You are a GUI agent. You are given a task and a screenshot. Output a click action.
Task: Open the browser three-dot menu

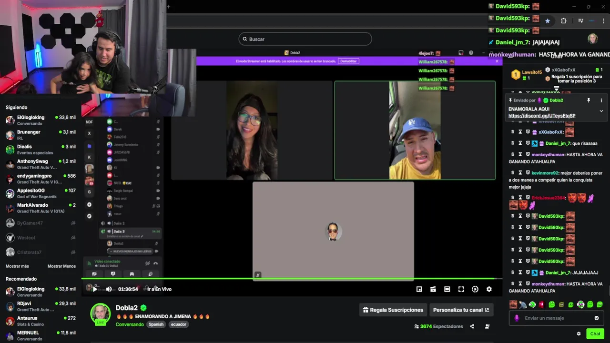tap(603, 21)
